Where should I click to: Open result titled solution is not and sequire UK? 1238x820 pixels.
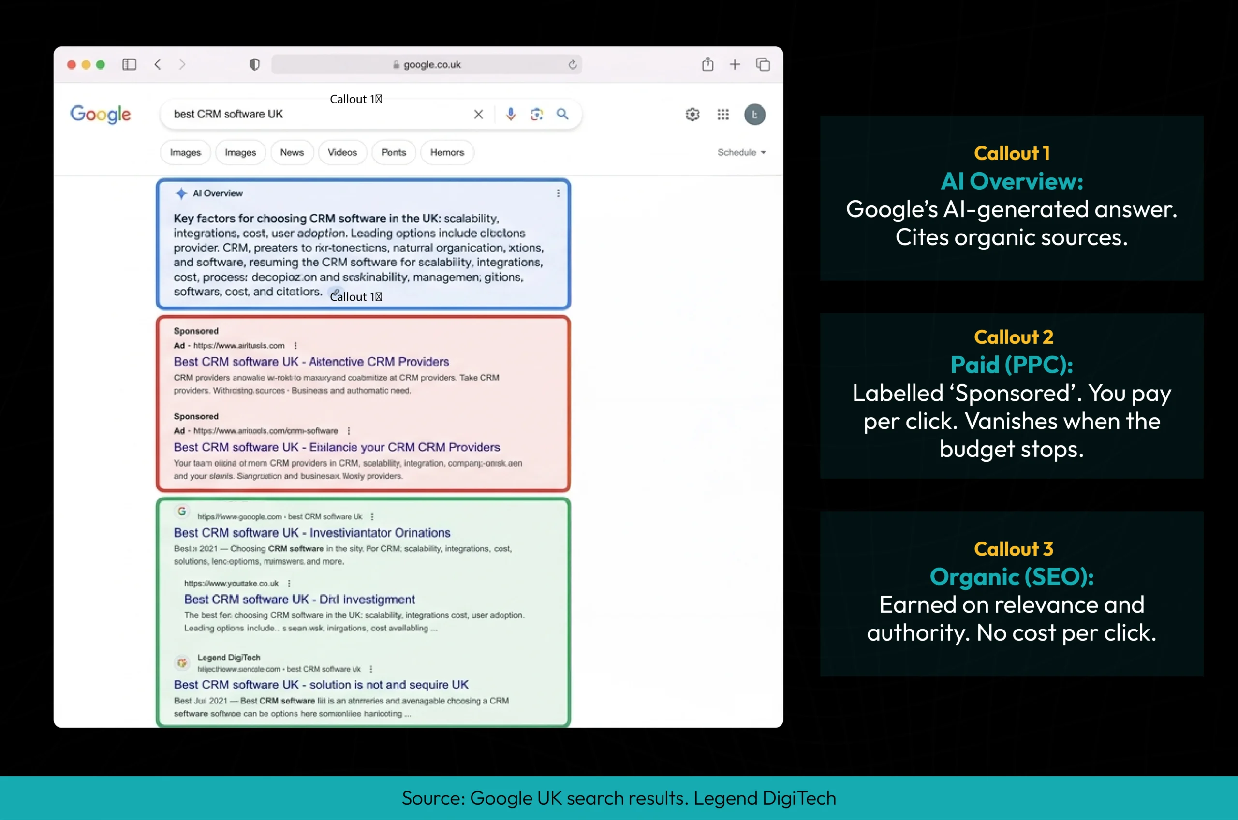321,685
